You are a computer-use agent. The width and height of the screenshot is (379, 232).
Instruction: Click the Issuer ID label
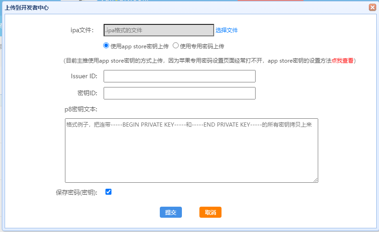click(84, 76)
